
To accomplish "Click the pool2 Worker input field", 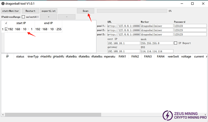I will (157, 30).
